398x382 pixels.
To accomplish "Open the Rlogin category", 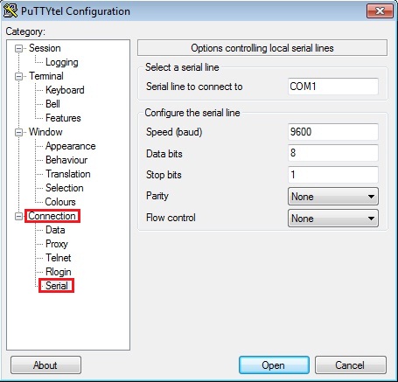I will 59,272.
